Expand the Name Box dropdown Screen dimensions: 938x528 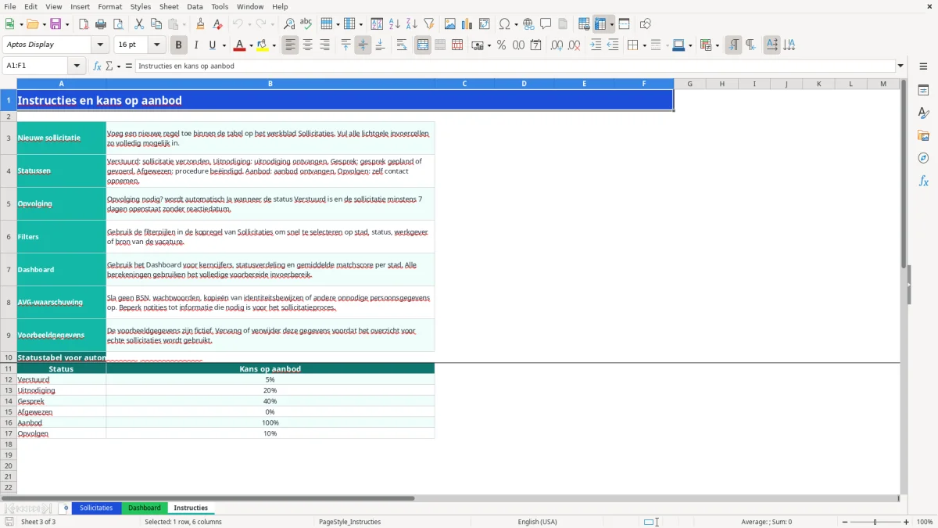point(77,66)
